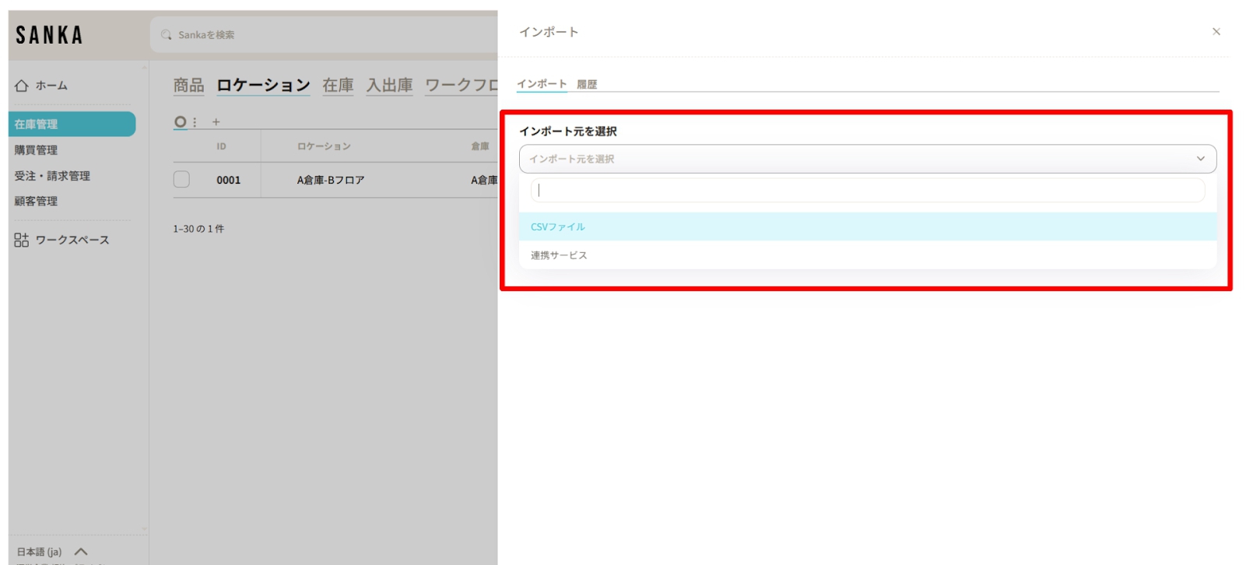Click the search magnifier icon

pos(167,35)
